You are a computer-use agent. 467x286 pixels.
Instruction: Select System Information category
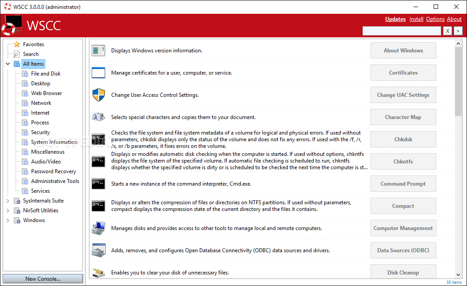(54, 142)
